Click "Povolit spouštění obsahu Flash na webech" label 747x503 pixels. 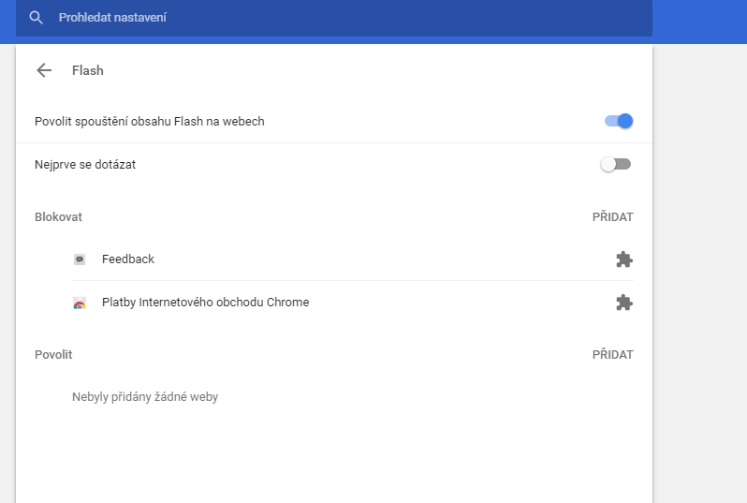[x=150, y=122]
